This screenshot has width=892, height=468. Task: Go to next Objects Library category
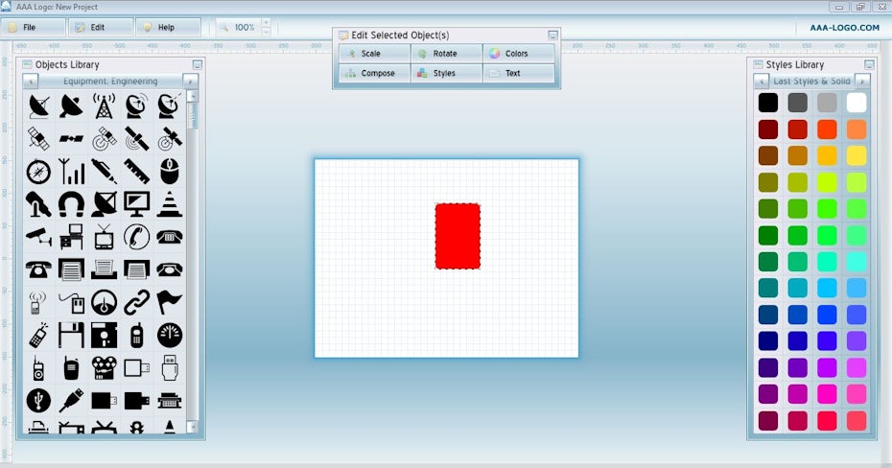point(190,82)
